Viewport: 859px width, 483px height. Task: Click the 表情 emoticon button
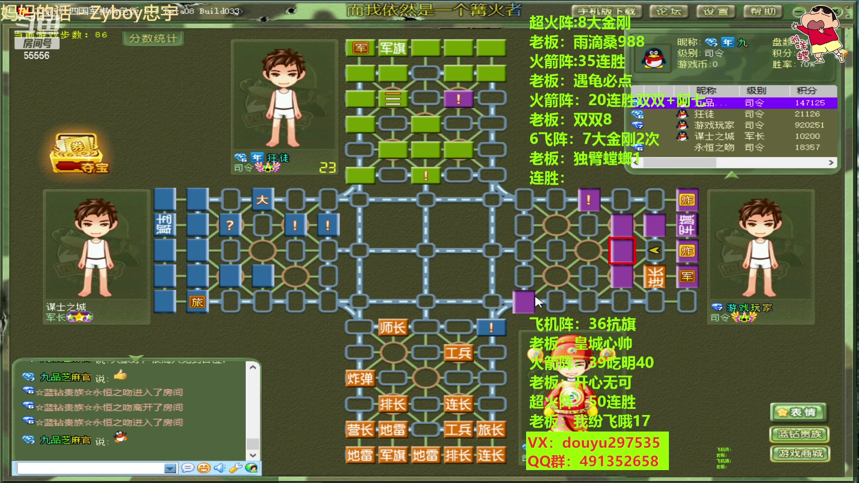pyautogui.click(x=799, y=412)
